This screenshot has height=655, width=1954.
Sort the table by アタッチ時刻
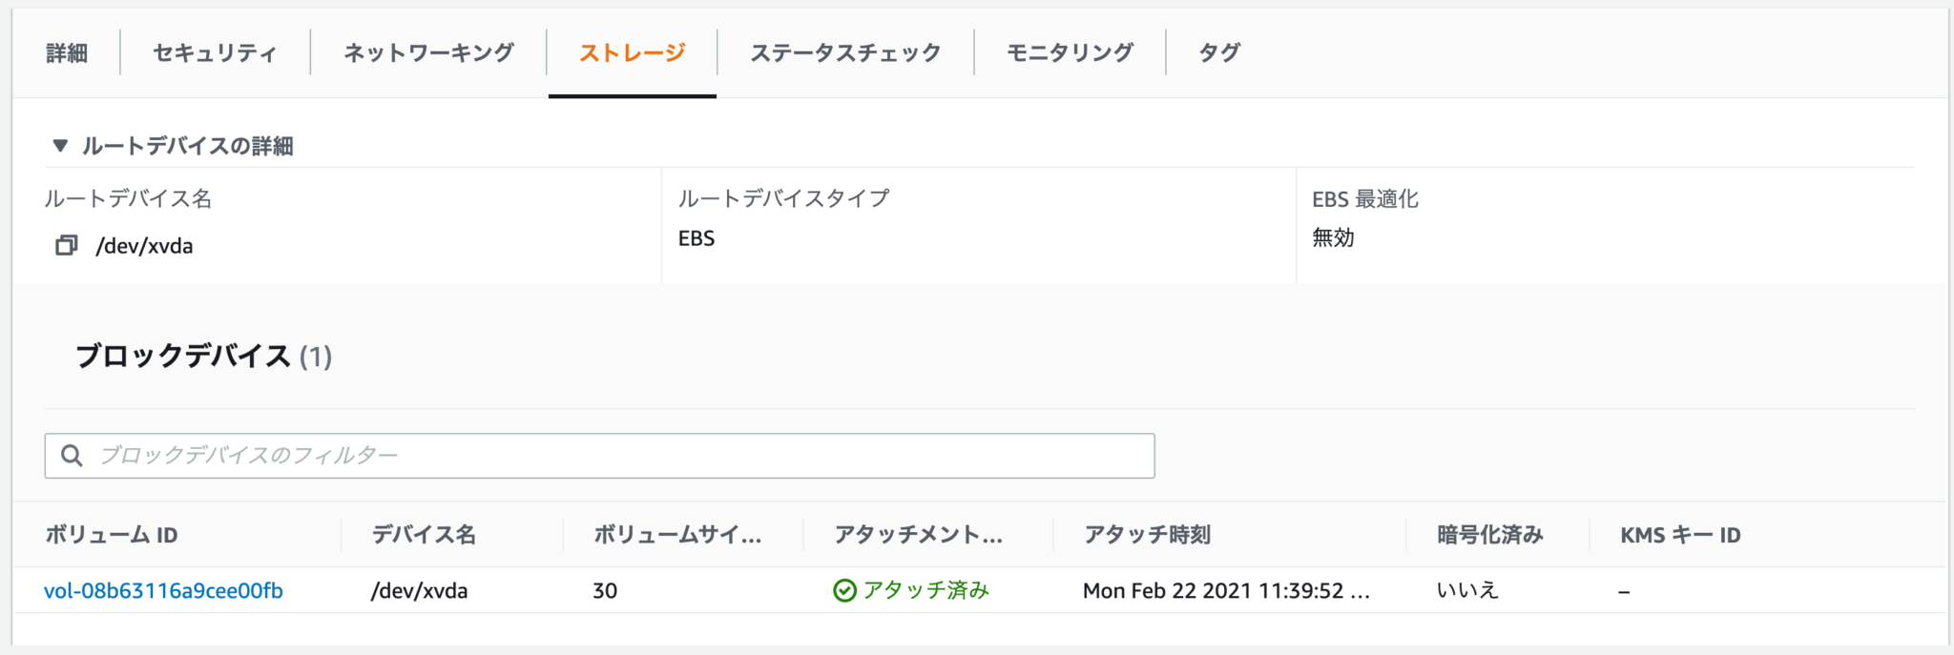click(x=1148, y=535)
